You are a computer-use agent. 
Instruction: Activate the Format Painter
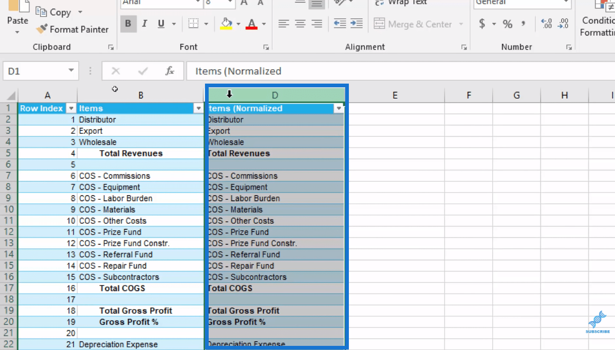click(72, 29)
